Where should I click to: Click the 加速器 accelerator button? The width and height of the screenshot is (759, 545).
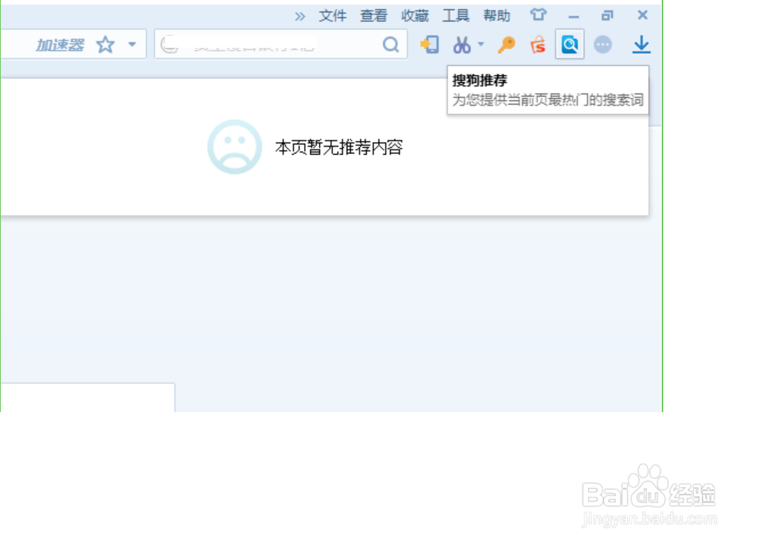pos(61,45)
